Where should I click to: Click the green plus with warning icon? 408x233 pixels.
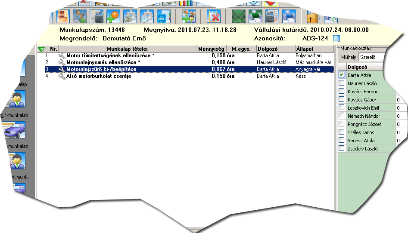point(113,17)
